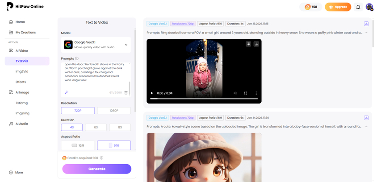
Task: Click the prompt text area scrollbar
Action: click(130, 88)
